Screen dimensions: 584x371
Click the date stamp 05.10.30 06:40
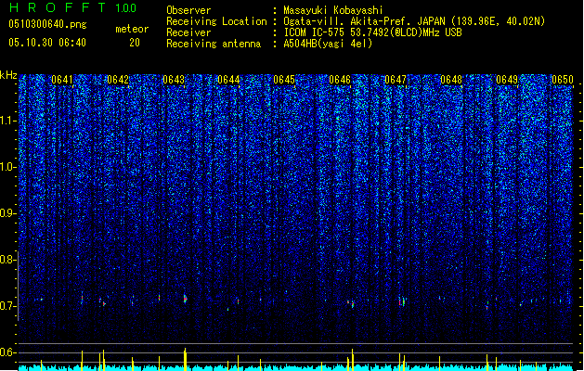tap(47, 43)
